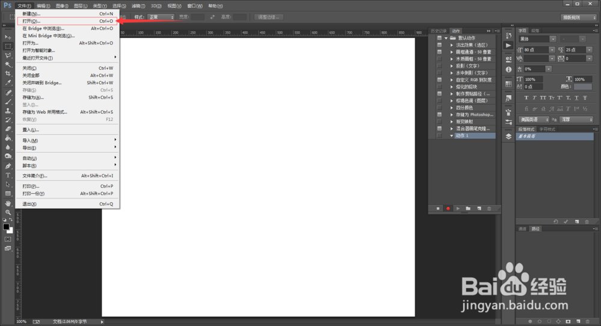Collapse the 动作 1 action
This screenshot has height=326, width=601.
pyautogui.click(x=451, y=135)
